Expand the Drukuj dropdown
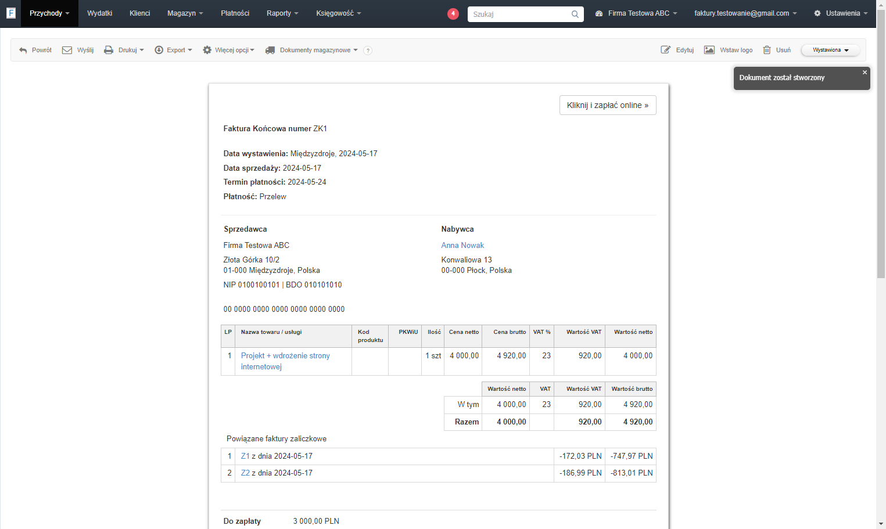Viewport: 886px width, 529px height. pyautogui.click(x=124, y=51)
